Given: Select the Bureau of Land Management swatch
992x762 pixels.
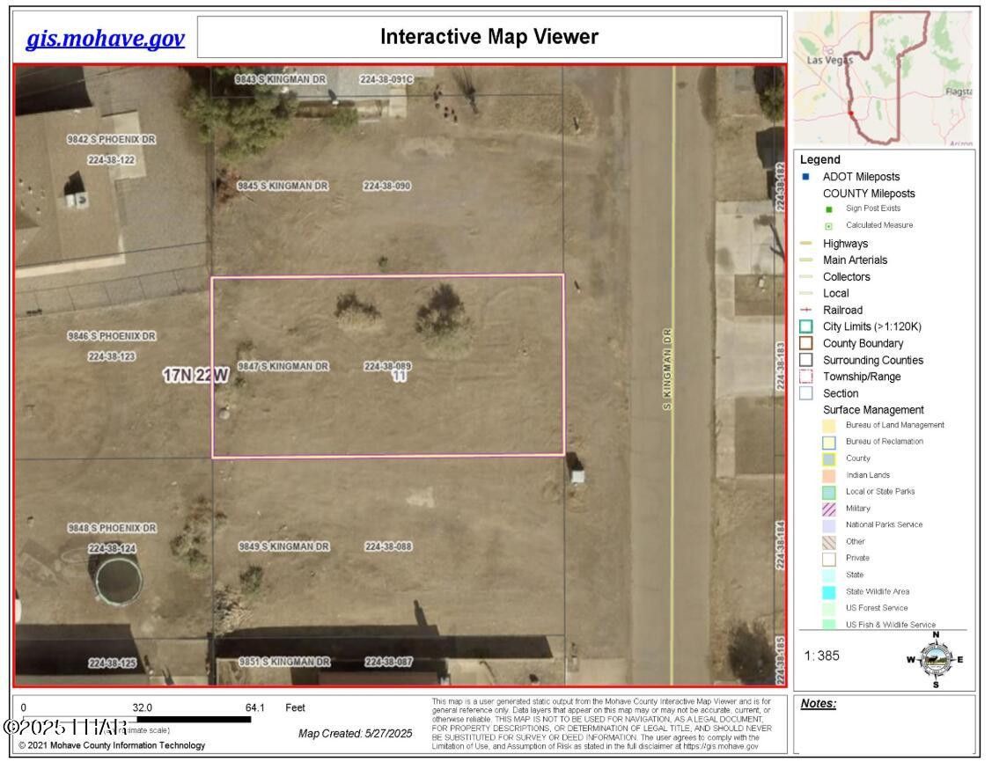Looking at the screenshot, I should 828,426.
